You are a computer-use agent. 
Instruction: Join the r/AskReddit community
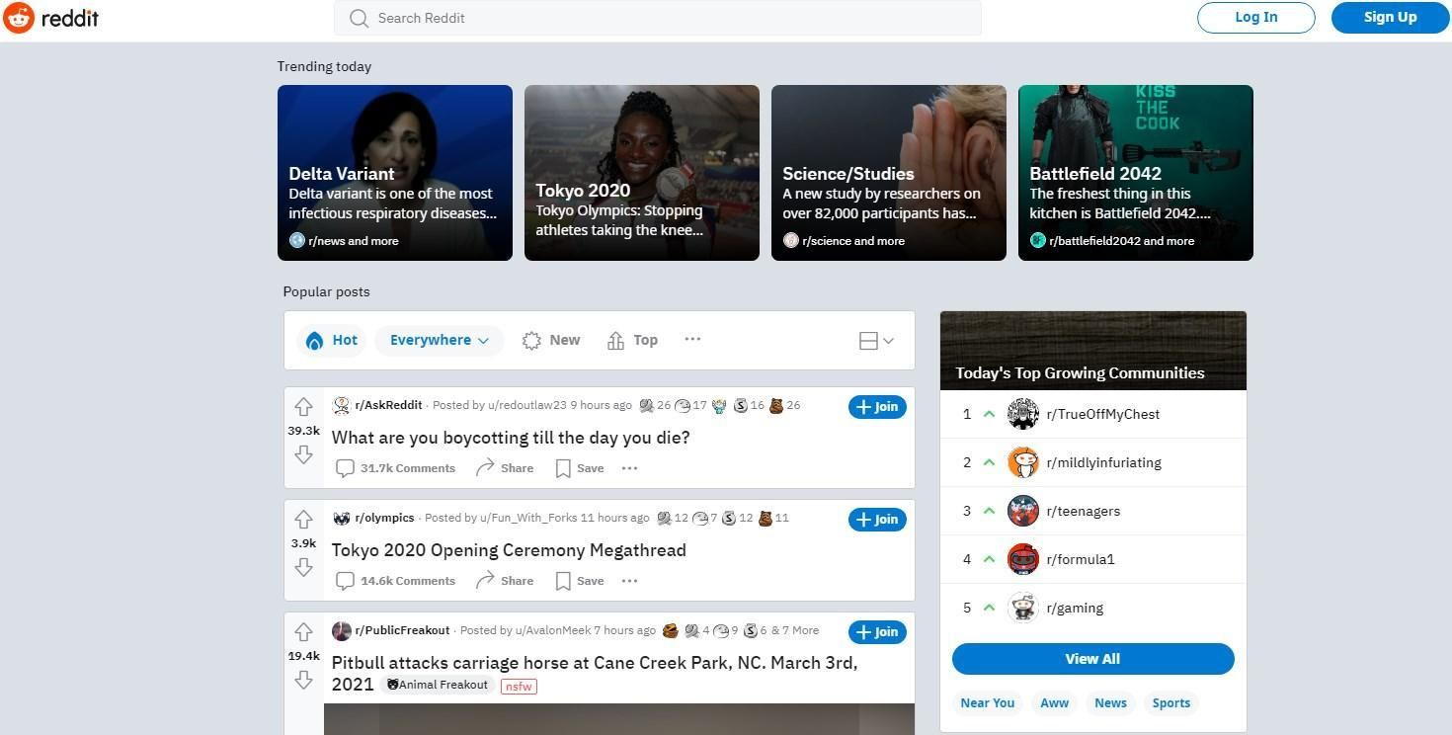pyautogui.click(x=877, y=406)
